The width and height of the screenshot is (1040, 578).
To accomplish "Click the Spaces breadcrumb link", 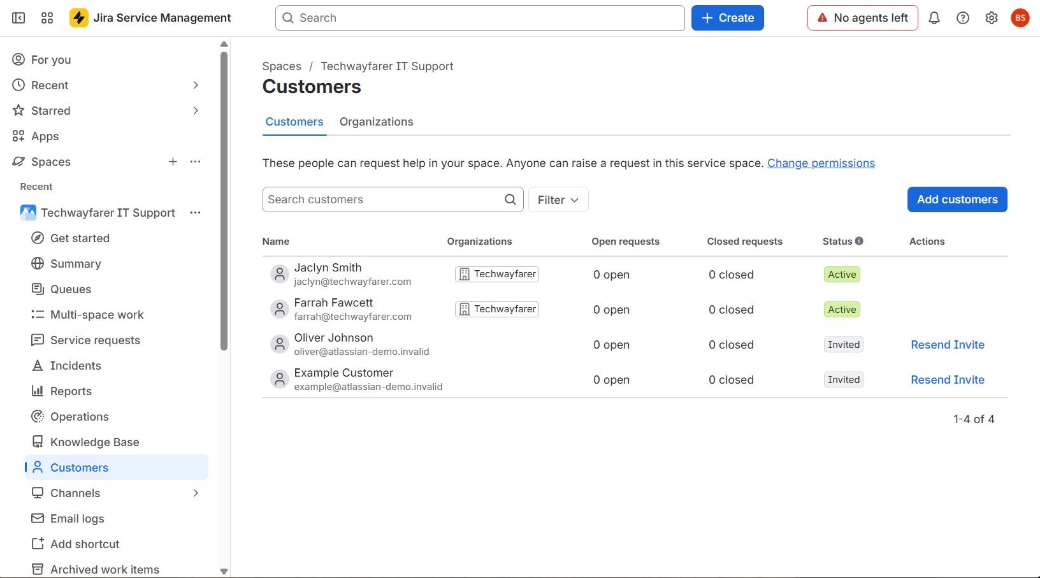I will tap(282, 66).
